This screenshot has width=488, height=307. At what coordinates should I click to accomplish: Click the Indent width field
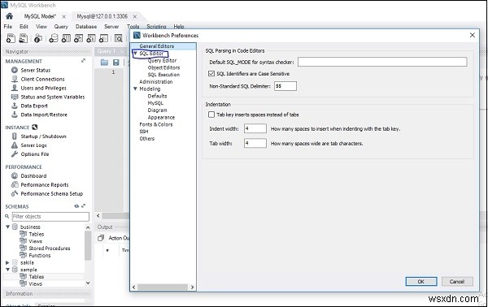(255, 128)
